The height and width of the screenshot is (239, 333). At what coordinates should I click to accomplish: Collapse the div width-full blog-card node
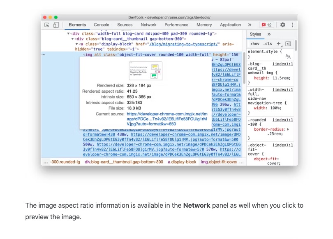pyautogui.click(x=68, y=34)
